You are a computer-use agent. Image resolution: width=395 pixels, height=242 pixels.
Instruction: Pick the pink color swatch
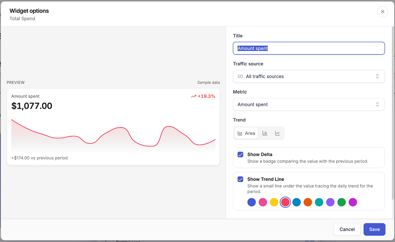point(263,202)
